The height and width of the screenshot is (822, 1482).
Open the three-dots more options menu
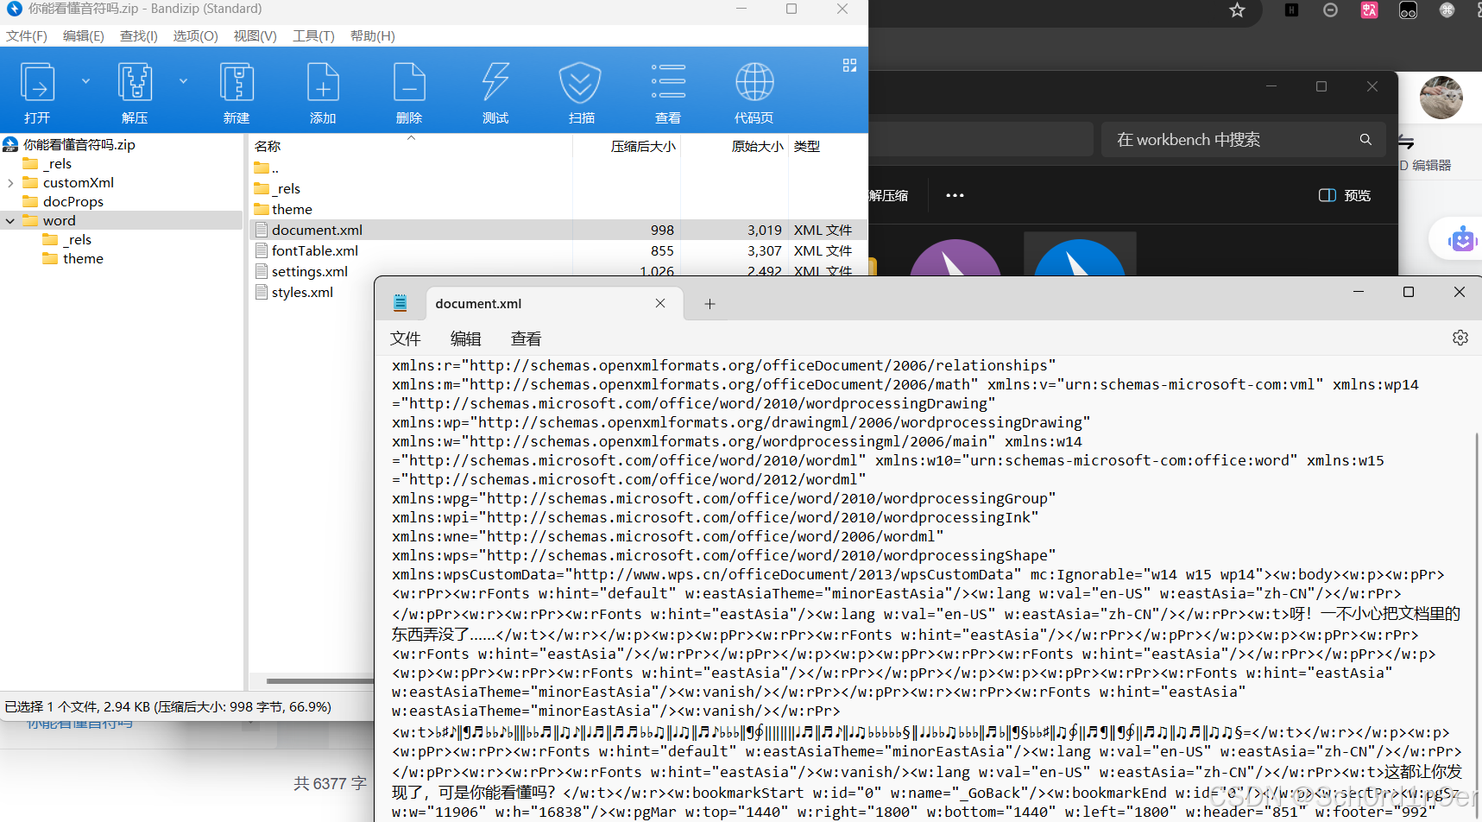point(955,195)
